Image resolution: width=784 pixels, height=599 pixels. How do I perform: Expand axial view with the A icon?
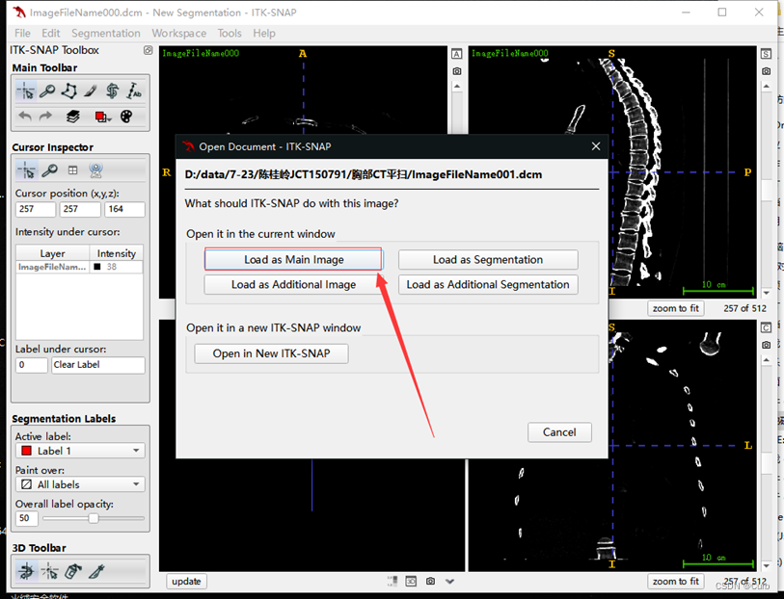pos(456,54)
